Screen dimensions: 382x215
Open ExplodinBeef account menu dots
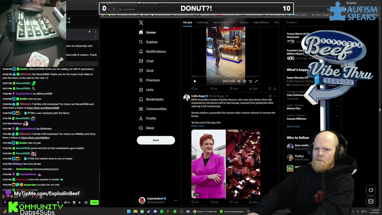(x=176, y=200)
